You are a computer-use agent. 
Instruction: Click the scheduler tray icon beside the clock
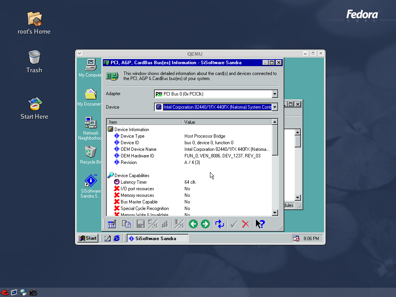point(296,238)
